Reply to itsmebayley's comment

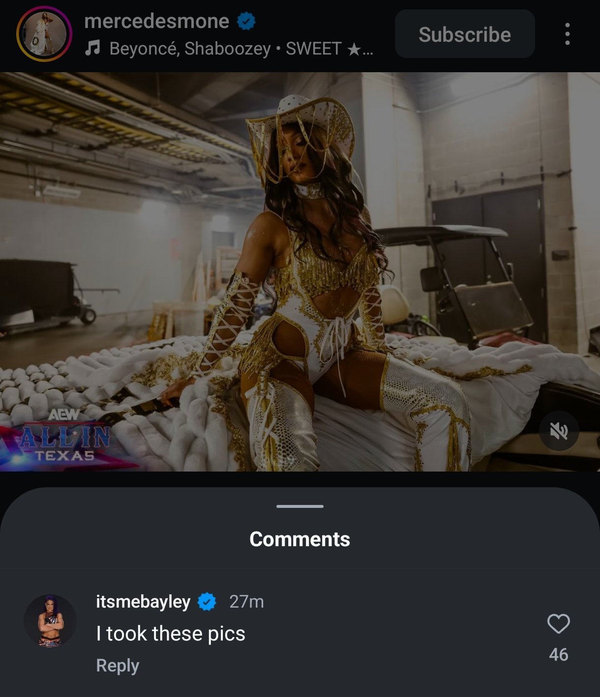click(x=118, y=665)
